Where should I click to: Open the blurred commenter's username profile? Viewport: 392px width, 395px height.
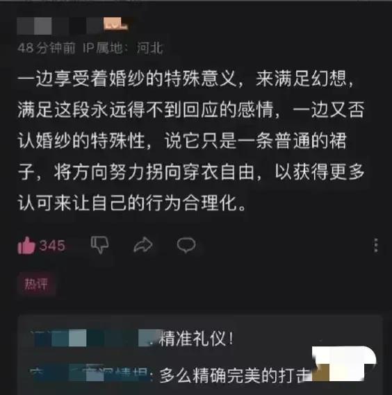coord(60,26)
